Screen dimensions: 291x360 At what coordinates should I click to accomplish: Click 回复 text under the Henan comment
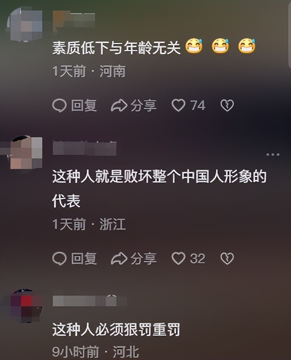84,106
